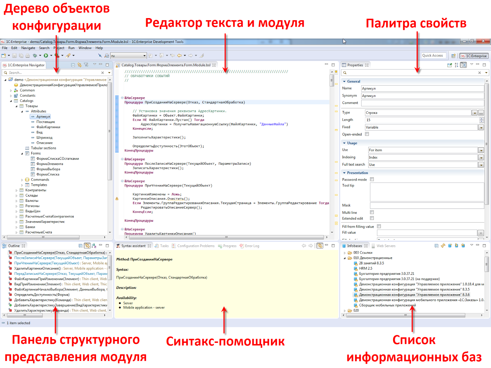Open the Search menu
Viewport: 491px width, 368px height.
44,48
